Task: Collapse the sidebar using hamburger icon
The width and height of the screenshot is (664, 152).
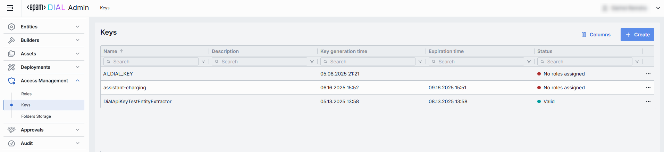Action: point(10,8)
